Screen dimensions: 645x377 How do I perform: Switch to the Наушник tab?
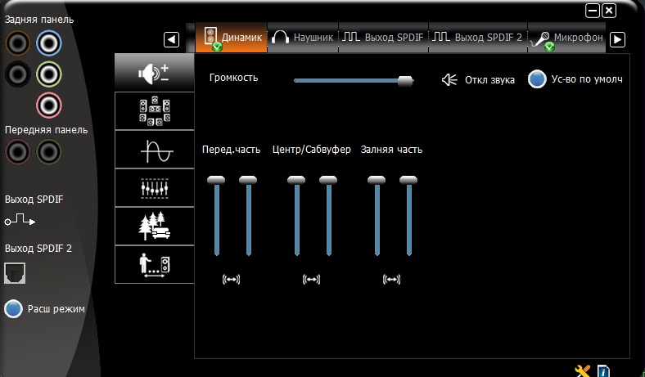(x=303, y=38)
